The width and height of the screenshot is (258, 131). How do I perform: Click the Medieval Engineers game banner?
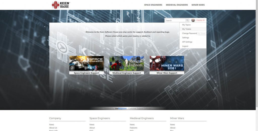(x=127, y=63)
